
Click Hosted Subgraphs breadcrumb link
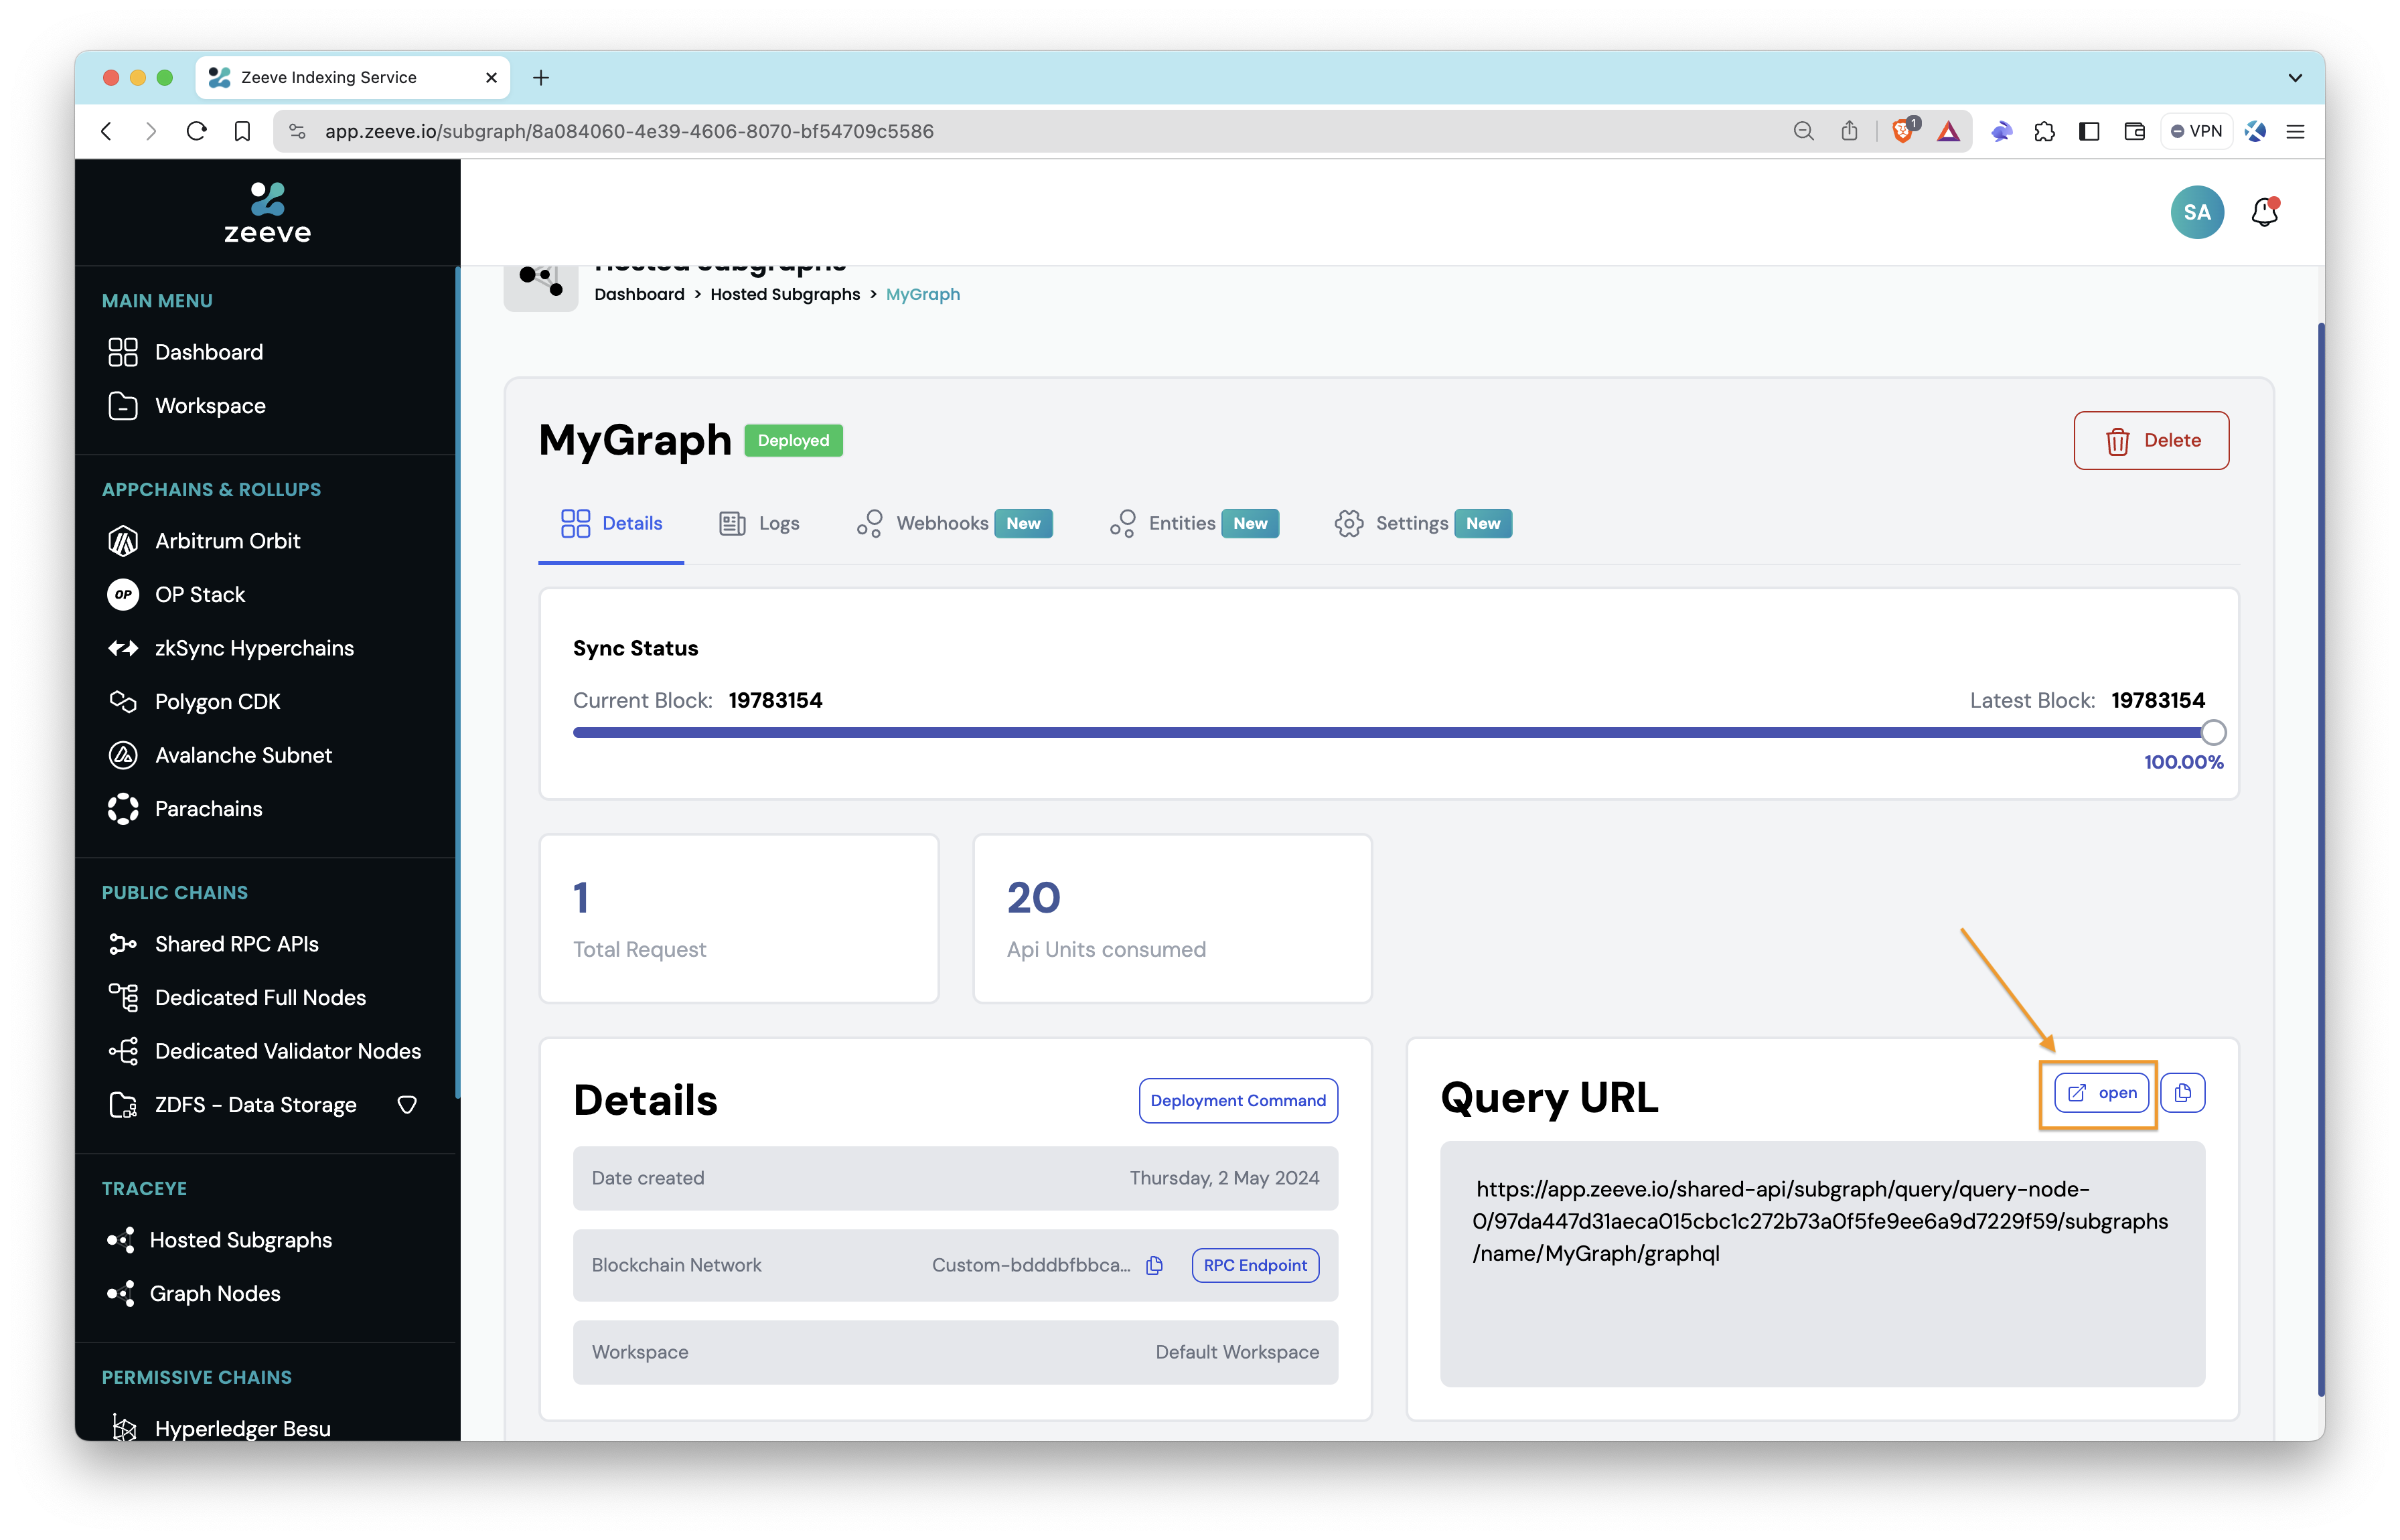[785, 294]
